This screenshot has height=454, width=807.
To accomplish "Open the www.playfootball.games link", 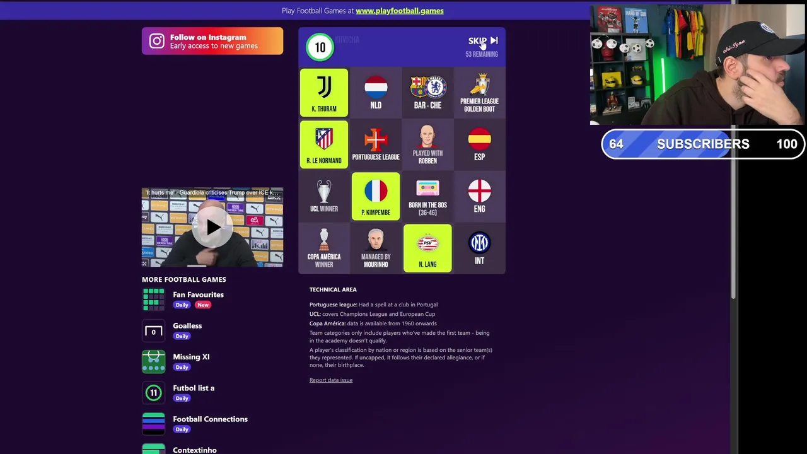I will pos(400,11).
